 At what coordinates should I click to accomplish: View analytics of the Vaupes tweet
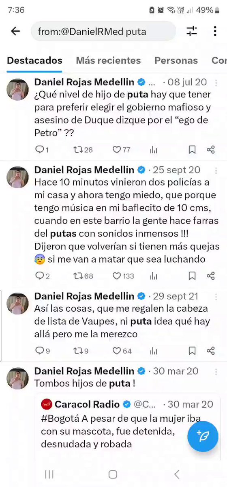(153, 351)
